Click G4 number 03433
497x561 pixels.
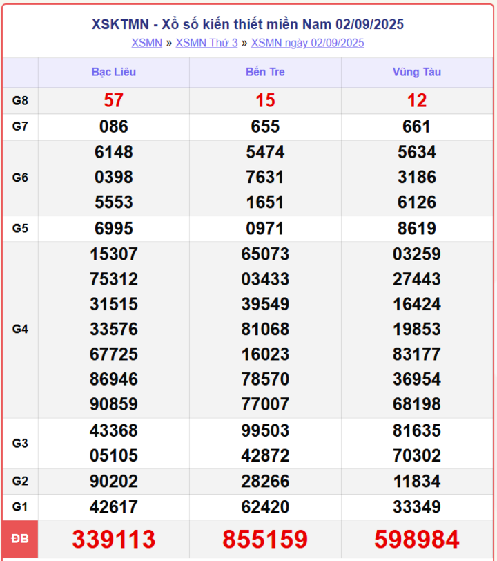click(265, 279)
